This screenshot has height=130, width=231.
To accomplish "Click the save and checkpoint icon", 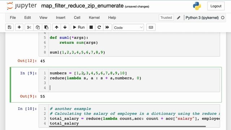I will coord(10,27).
